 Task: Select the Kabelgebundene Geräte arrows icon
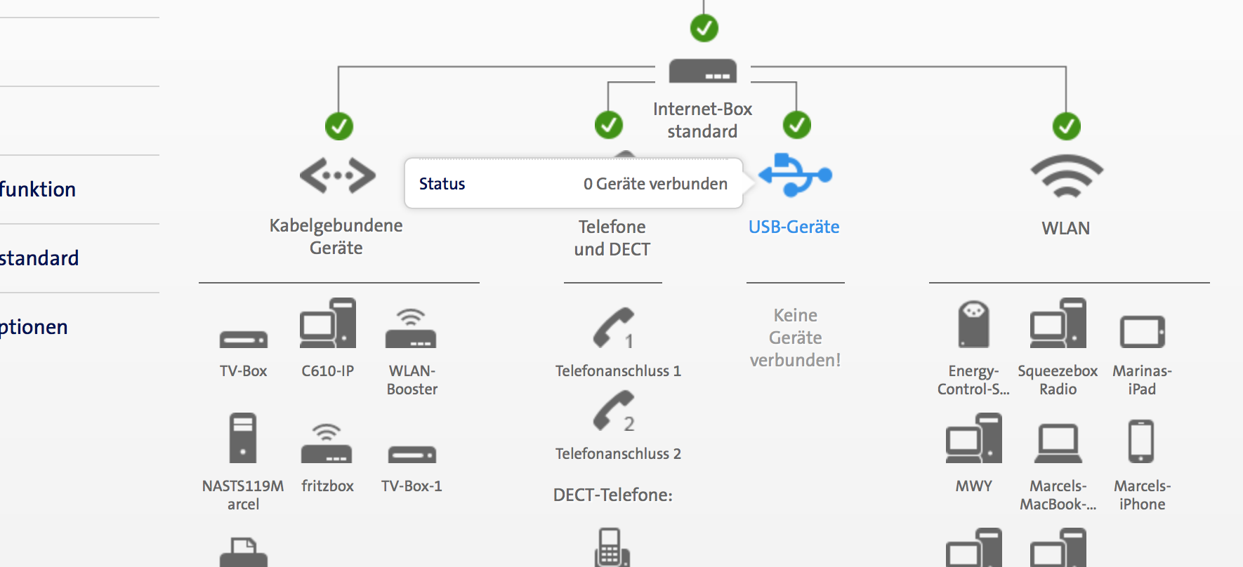pos(338,175)
